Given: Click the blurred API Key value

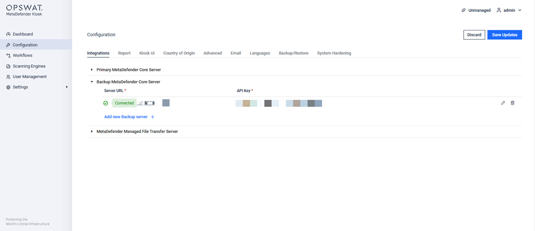Looking at the screenshot, I should (279, 103).
